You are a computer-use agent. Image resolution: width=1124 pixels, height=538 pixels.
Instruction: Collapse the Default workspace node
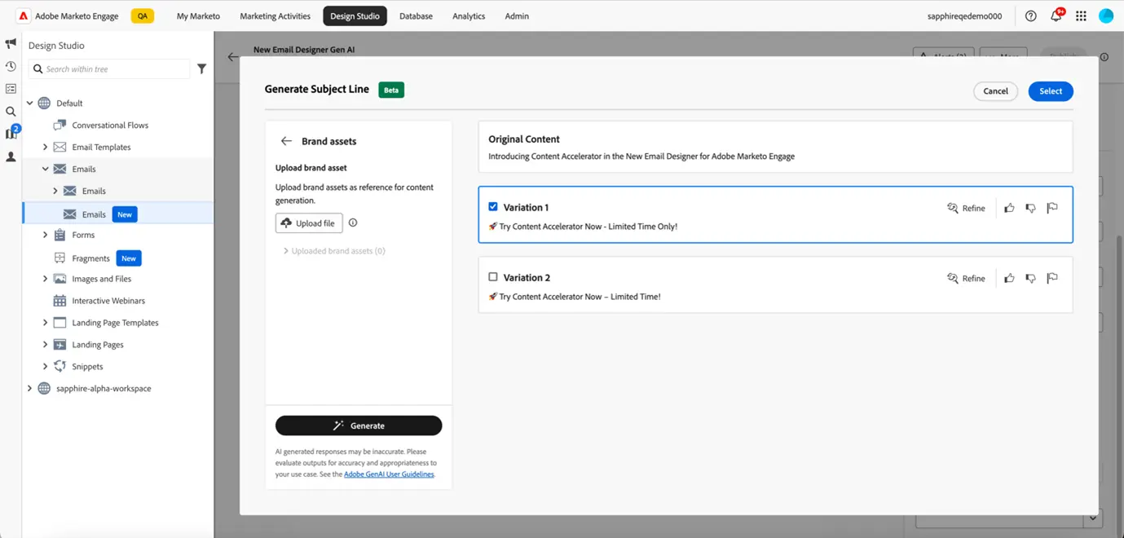tap(30, 104)
